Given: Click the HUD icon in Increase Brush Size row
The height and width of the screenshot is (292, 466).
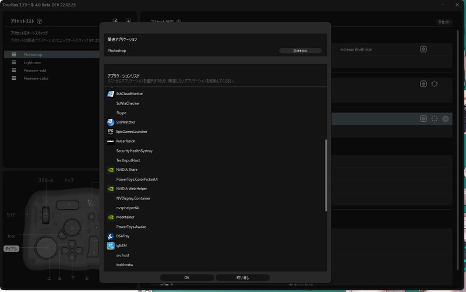Looking at the screenshot, I should (423, 49).
